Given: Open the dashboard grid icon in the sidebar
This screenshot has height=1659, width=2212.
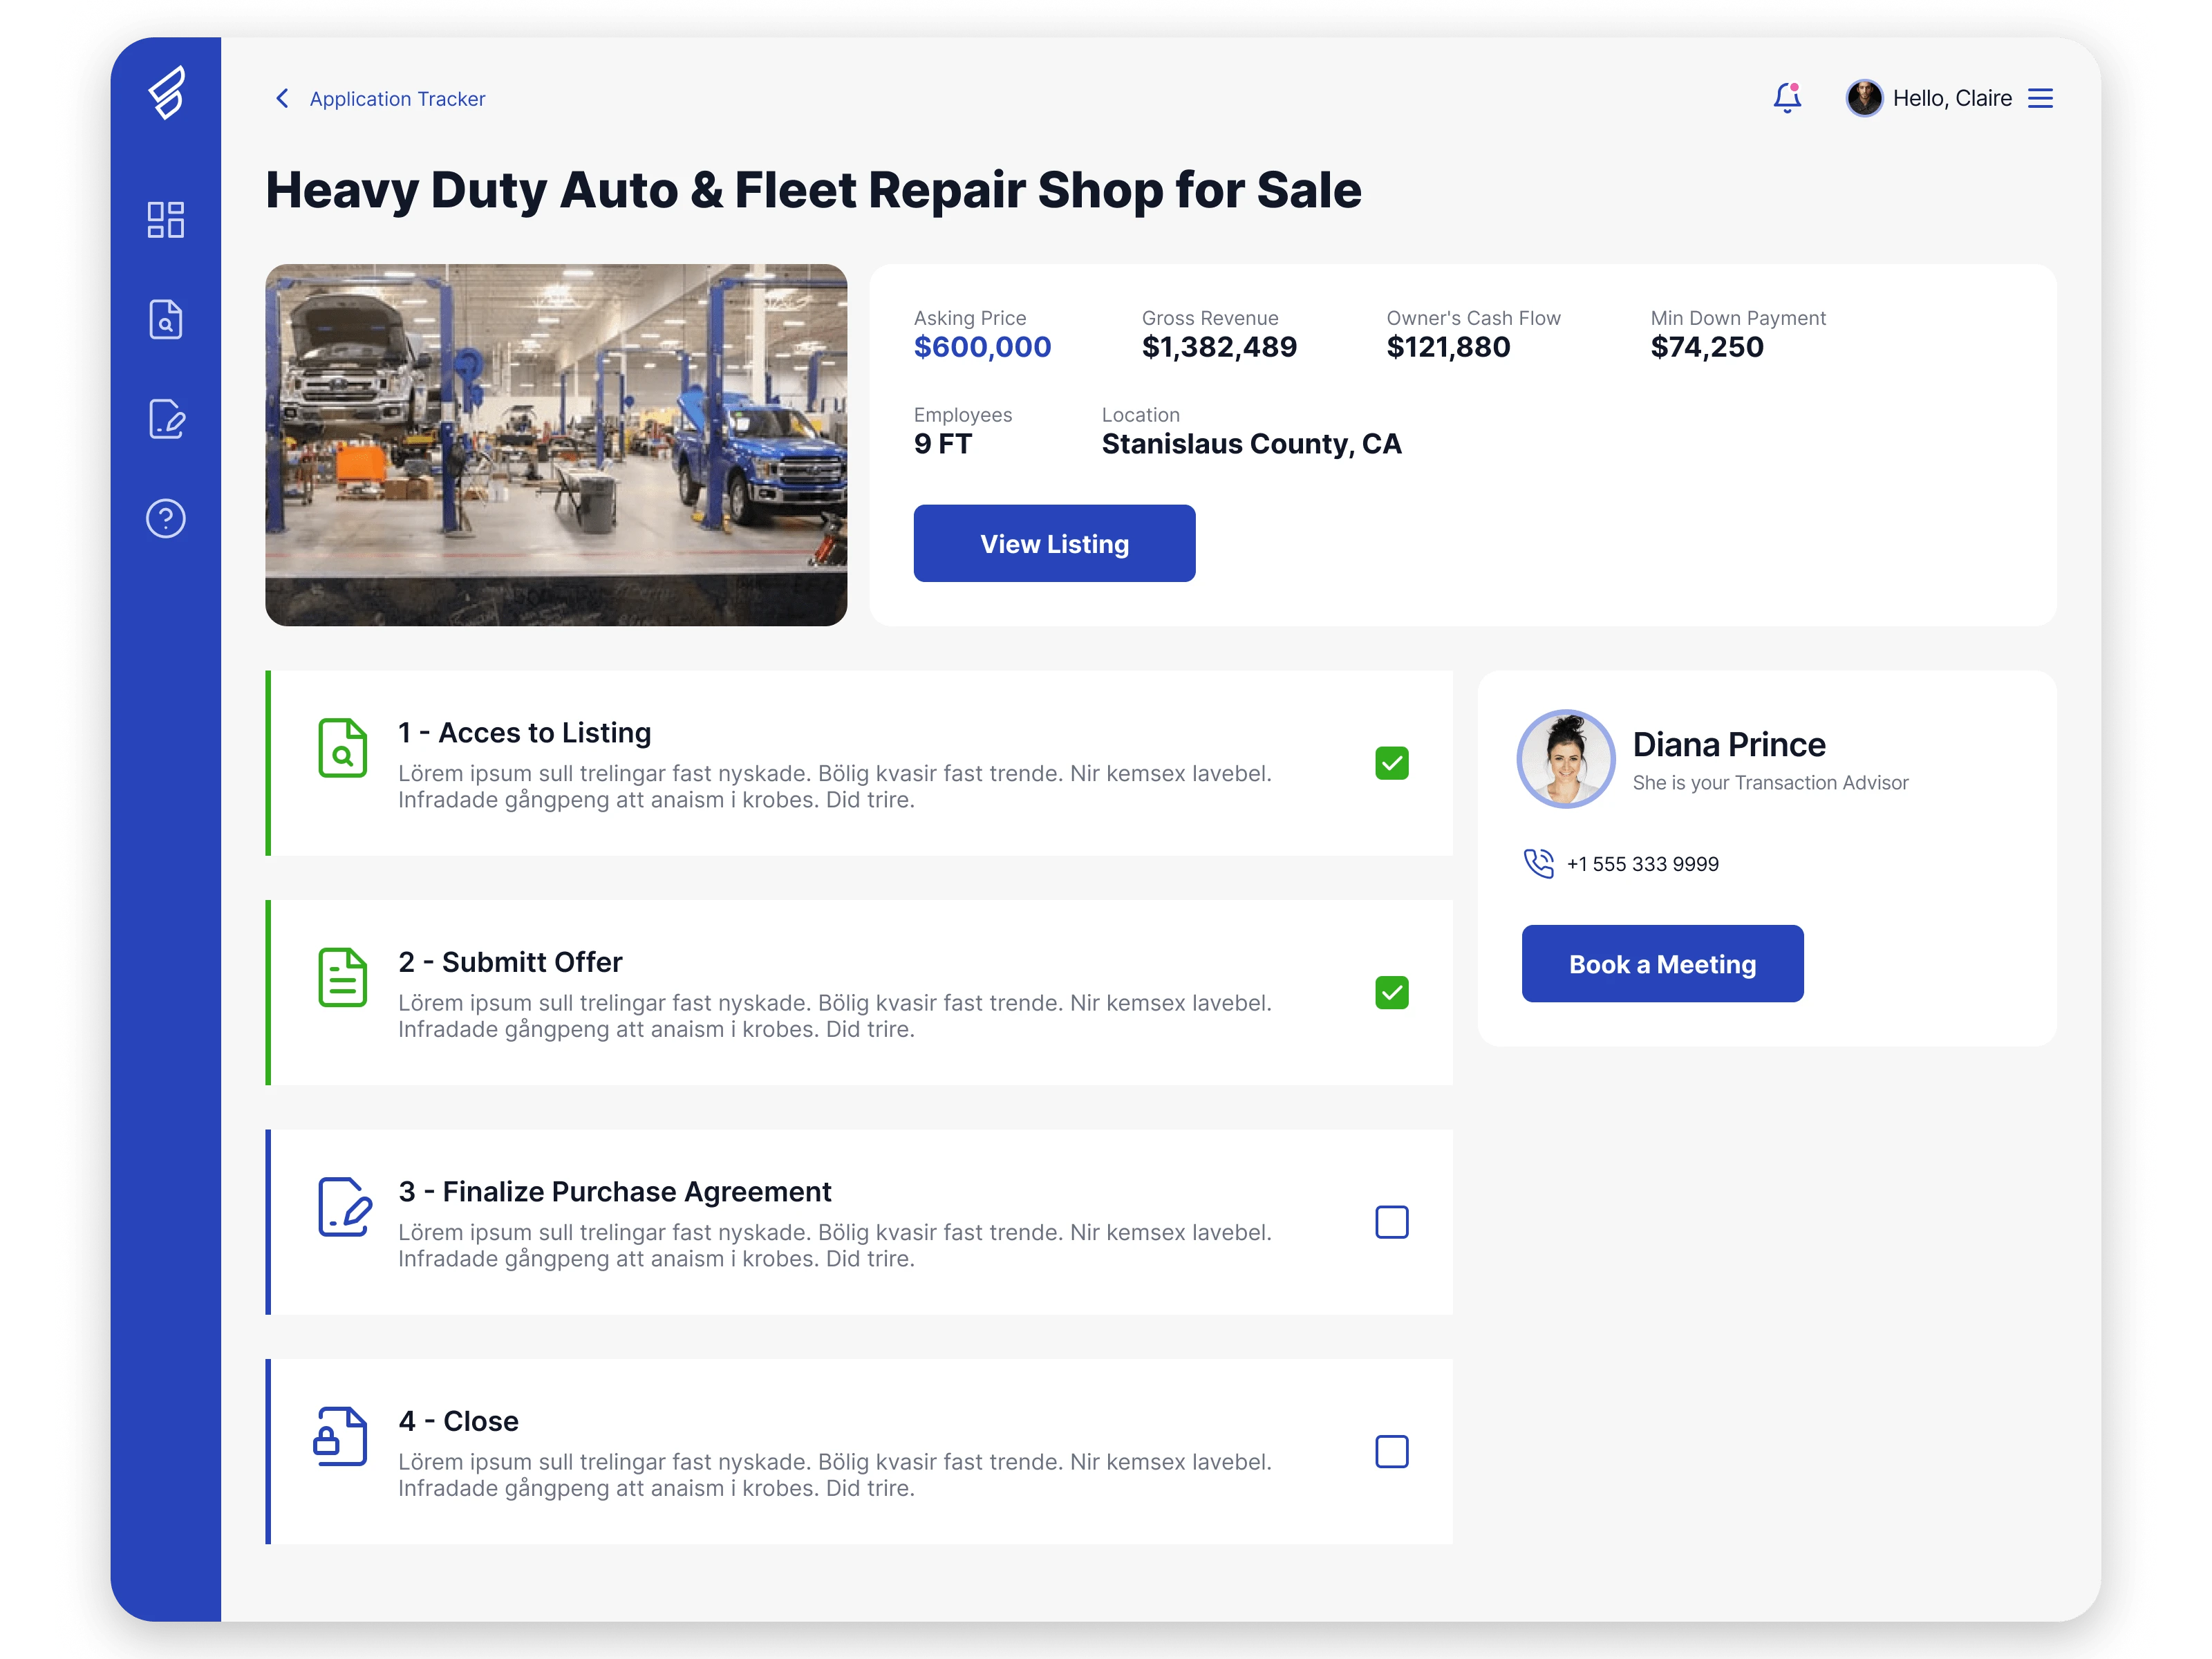Looking at the screenshot, I should point(166,220).
